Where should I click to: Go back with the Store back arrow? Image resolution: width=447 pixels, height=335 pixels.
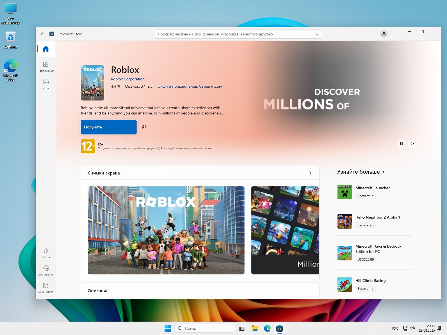(42, 34)
